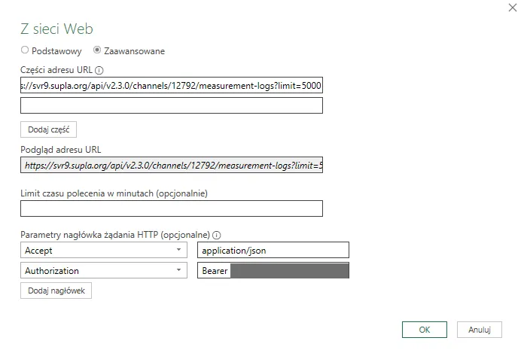Click 'Limit czasu polecenia w minutach' label
The width and height of the screenshot is (524, 359).
114,193
